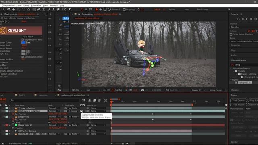The image size is (258, 145).
Task: Toggle the Shy layers icon in timeline
Action: pos(89,100)
